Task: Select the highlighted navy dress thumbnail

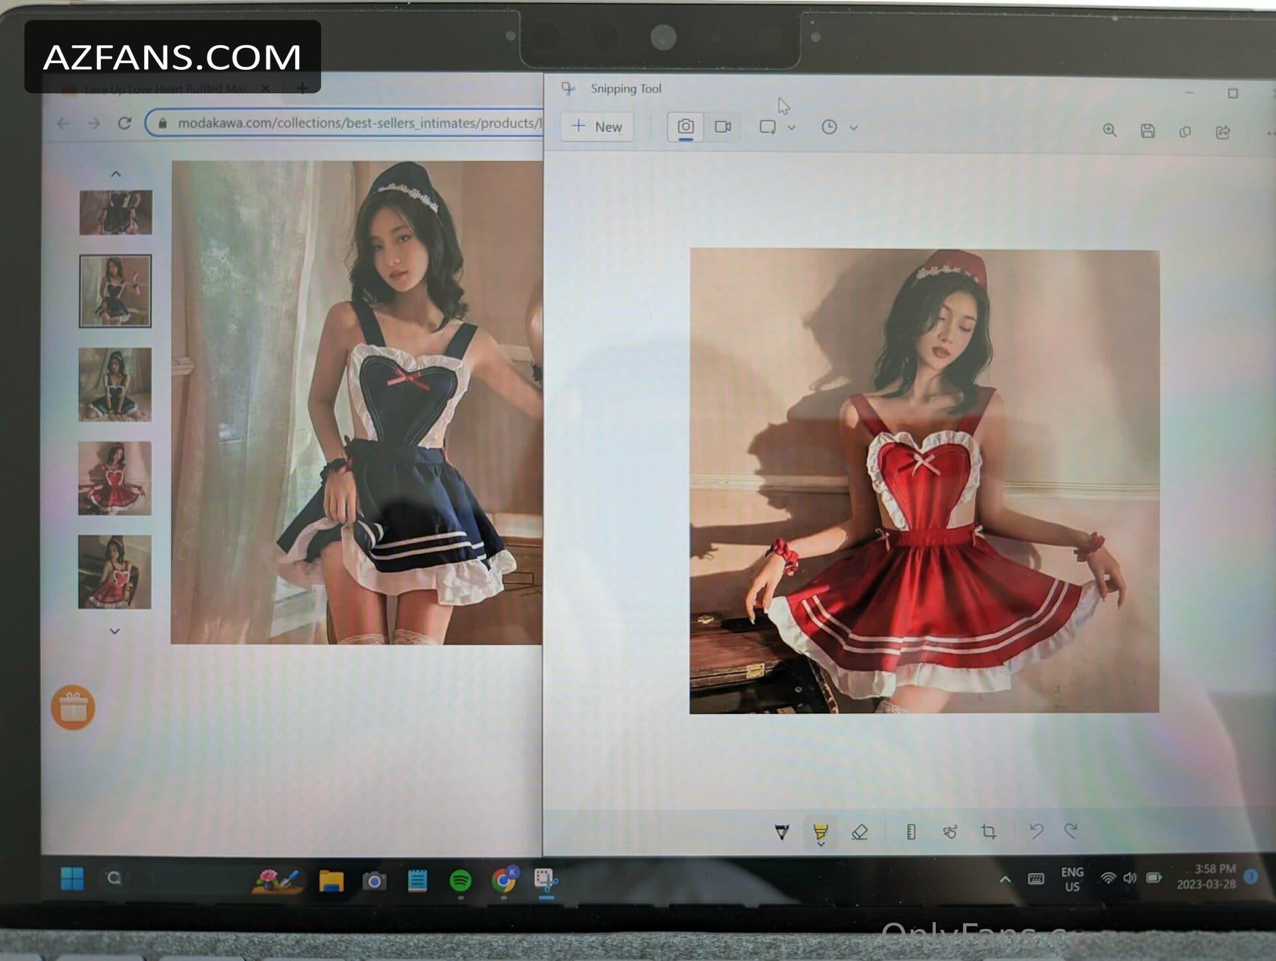Action: [116, 291]
